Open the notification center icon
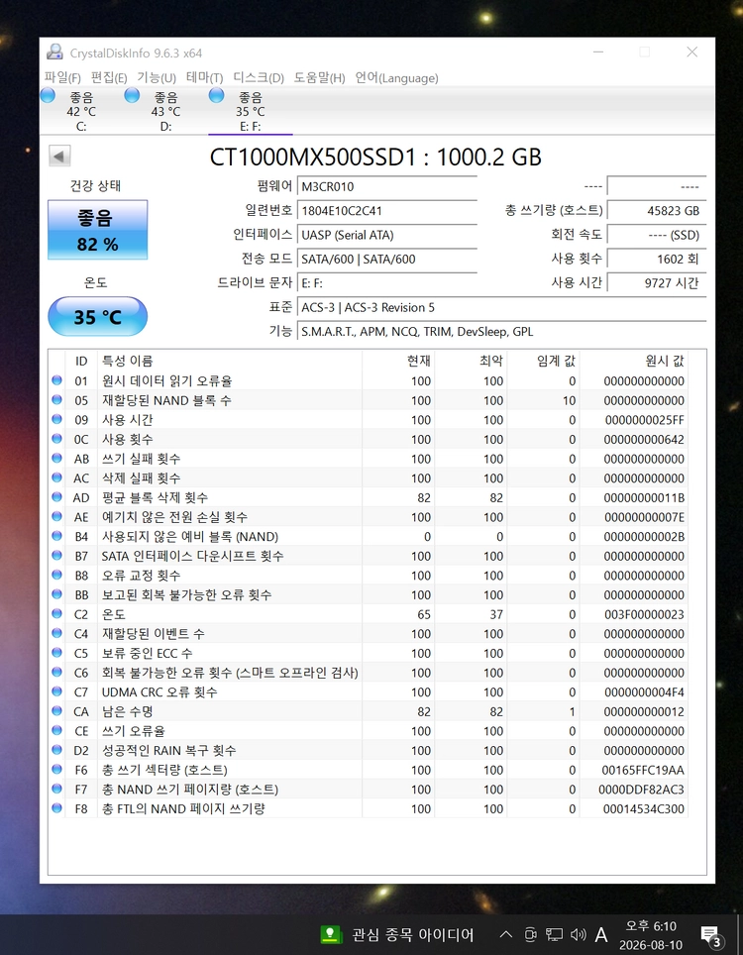 710,935
